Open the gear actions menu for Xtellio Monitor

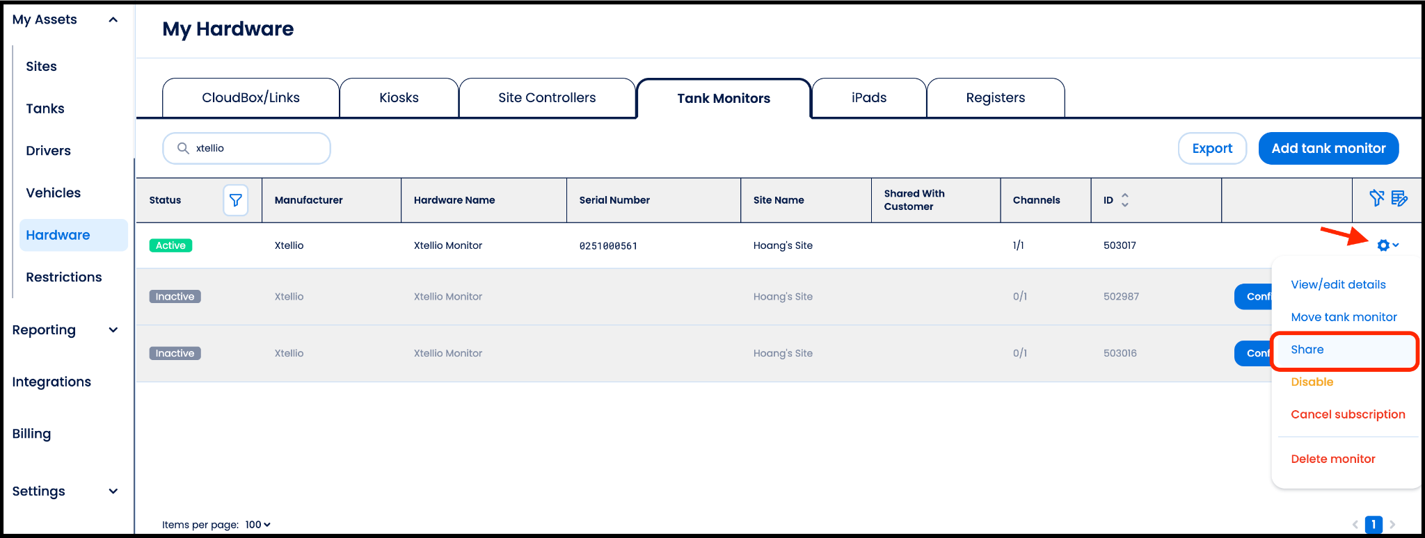click(x=1387, y=245)
